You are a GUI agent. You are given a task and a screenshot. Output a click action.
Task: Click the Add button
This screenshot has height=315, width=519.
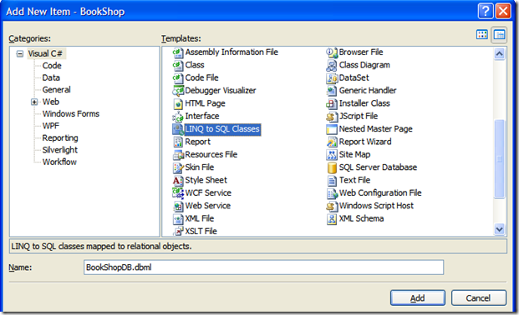(418, 298)
